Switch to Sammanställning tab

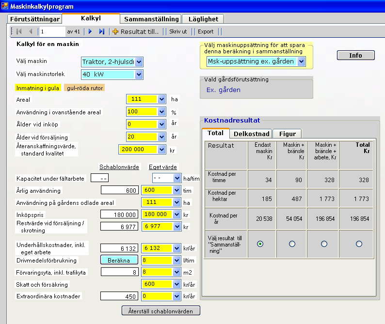point(151,19)
